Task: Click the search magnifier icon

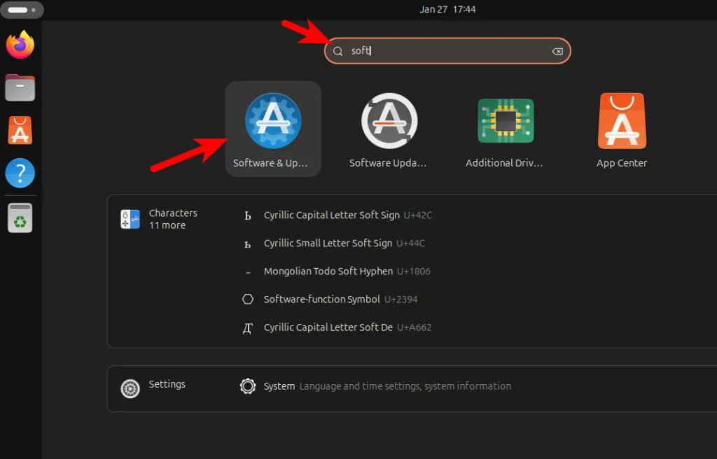Action: click(338, 51)
